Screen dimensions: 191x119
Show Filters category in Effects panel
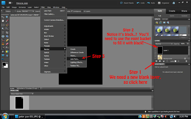(157, 23)
